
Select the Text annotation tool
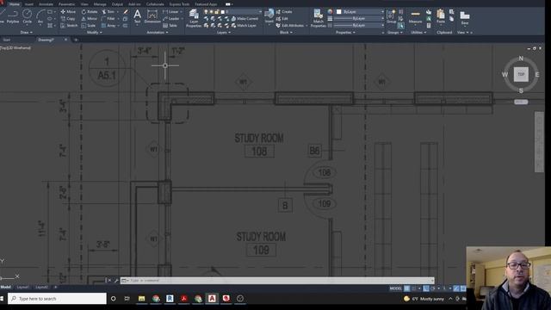[x=138, y=16]
